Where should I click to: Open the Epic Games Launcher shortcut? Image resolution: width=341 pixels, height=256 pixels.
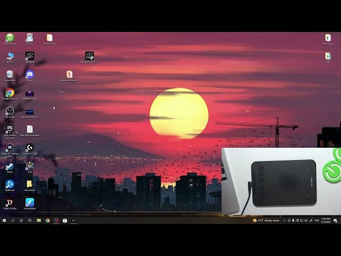(x=10, y=132)
